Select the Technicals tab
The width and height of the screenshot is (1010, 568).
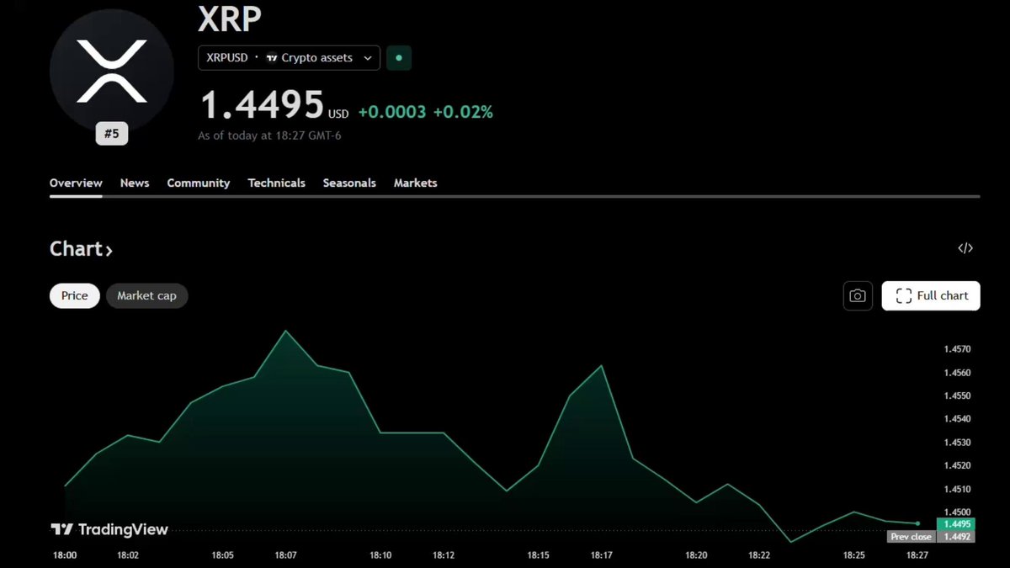click(276, 183)
